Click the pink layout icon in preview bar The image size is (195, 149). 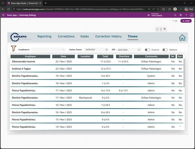(165, 29)
